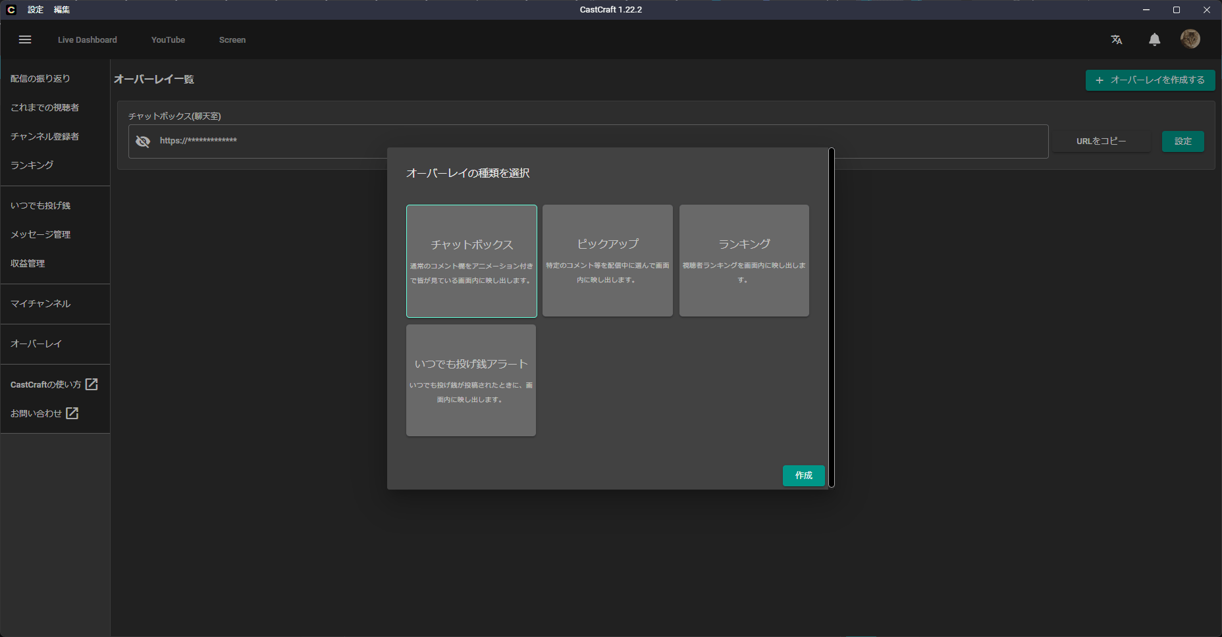1222x637 pixels.
Task: Choose the いつでも投げ銭アラート overlay card
Action: 471,380
